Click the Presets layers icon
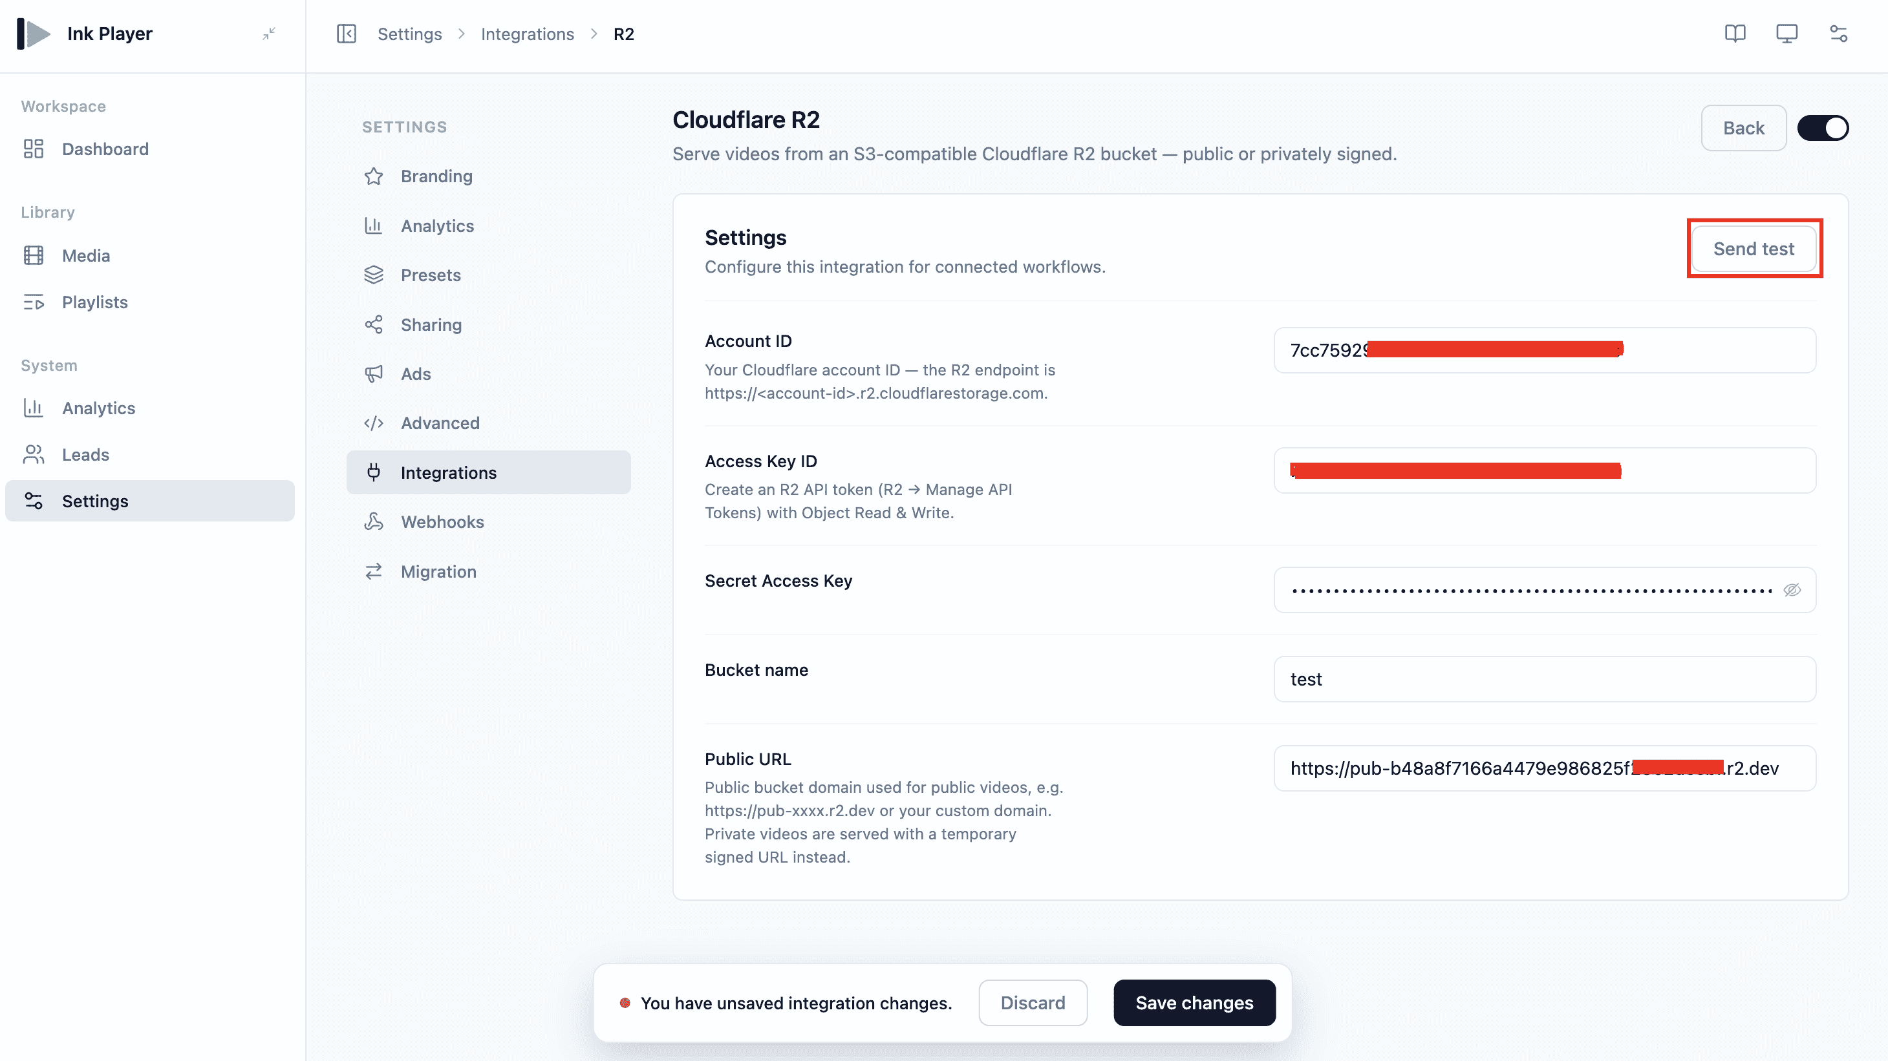This screenshot has width=1888, height=1061. (x=374, y=275)
